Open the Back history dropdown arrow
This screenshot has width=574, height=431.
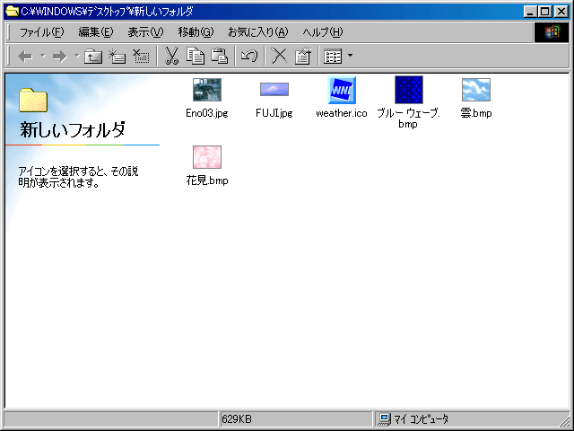43,56
